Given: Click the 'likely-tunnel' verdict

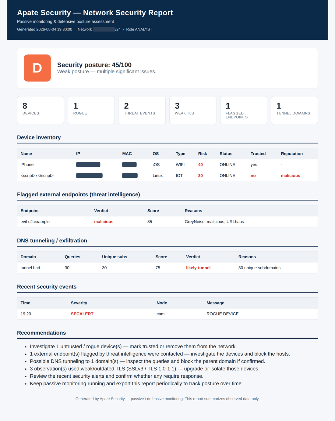Looking at the screenshot, I should point(198,268).
